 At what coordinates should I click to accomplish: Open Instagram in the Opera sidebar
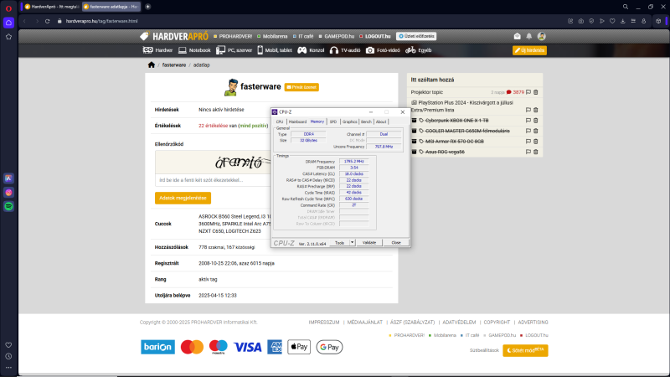[8, 193]
